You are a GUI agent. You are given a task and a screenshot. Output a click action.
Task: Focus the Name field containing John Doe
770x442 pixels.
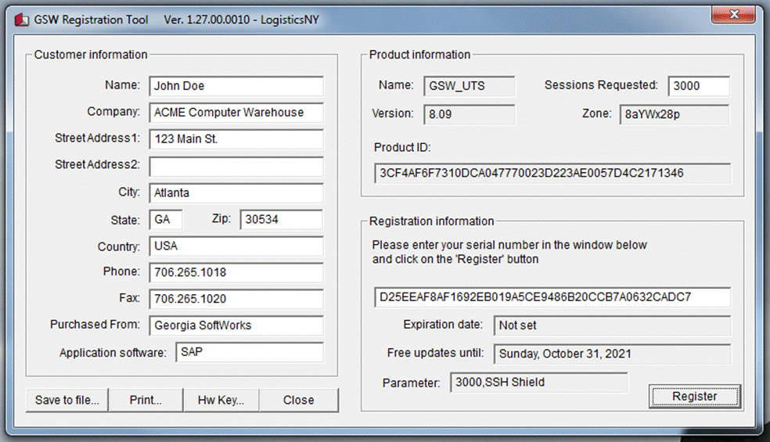236,86
